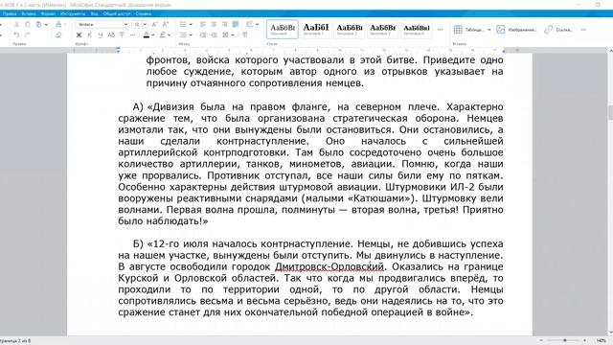The width and height of the screenshot is (613, 345).
Task: Open the font color dropdown arrow
Action: click(153, 34)
